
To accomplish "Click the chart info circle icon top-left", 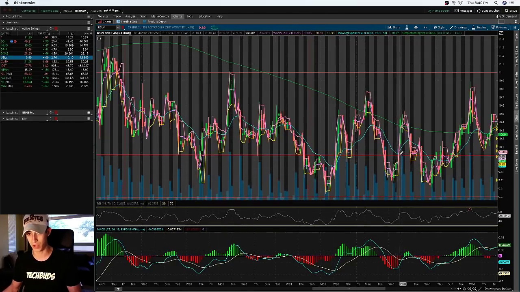I will pos(99,39).
